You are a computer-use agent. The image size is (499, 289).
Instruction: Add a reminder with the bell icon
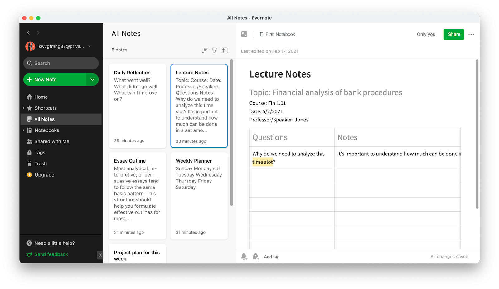coord(244,257)
